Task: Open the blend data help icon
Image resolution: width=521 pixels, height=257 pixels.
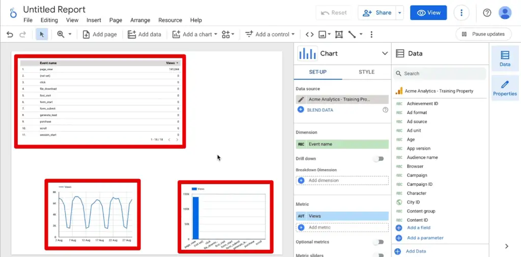Action: pos(386,110)
